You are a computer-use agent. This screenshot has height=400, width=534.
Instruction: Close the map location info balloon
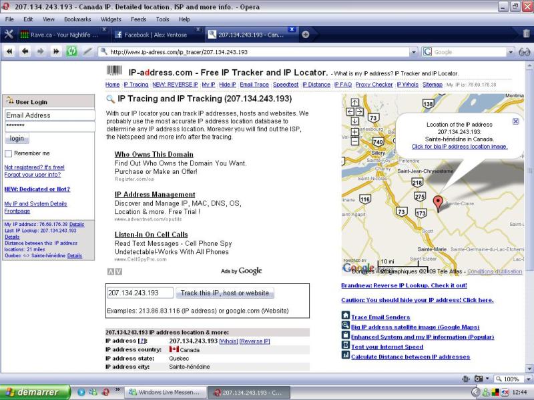click(515, 121)
